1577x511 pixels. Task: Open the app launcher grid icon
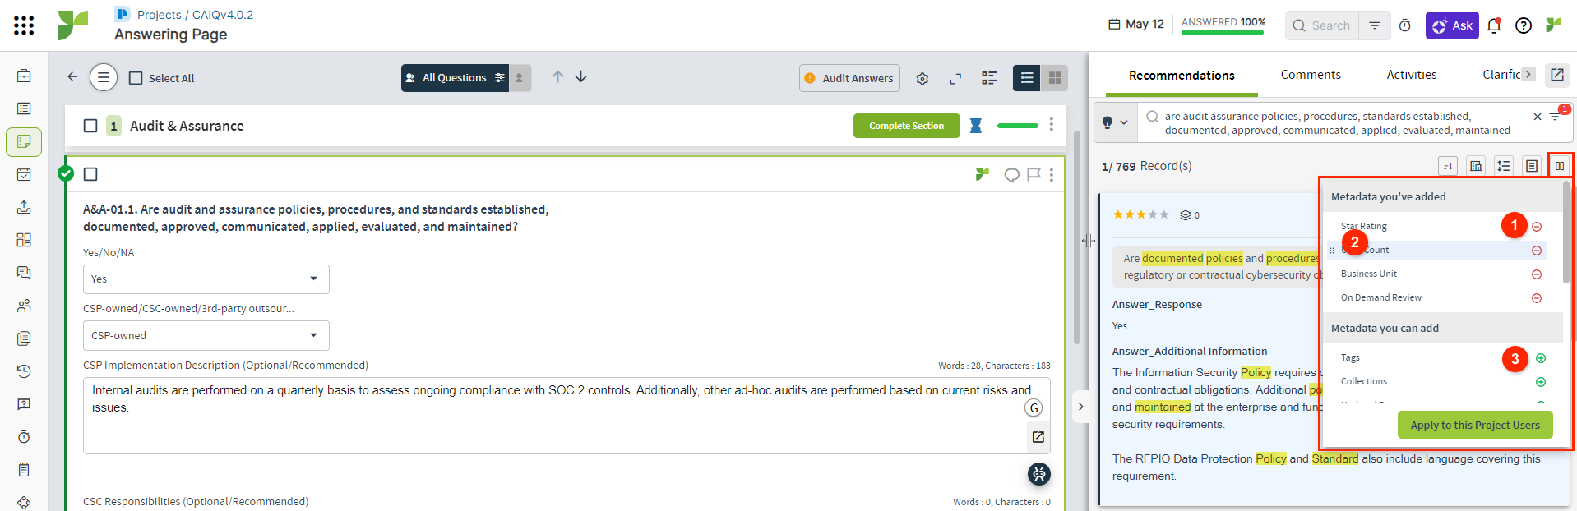point(24,25)
